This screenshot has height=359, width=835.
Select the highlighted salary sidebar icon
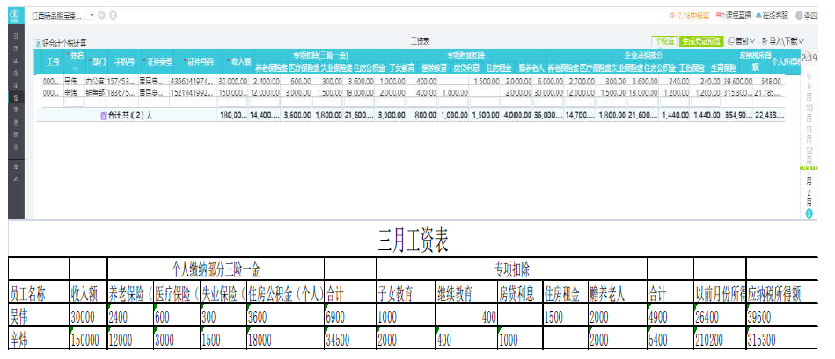point(13,98)
